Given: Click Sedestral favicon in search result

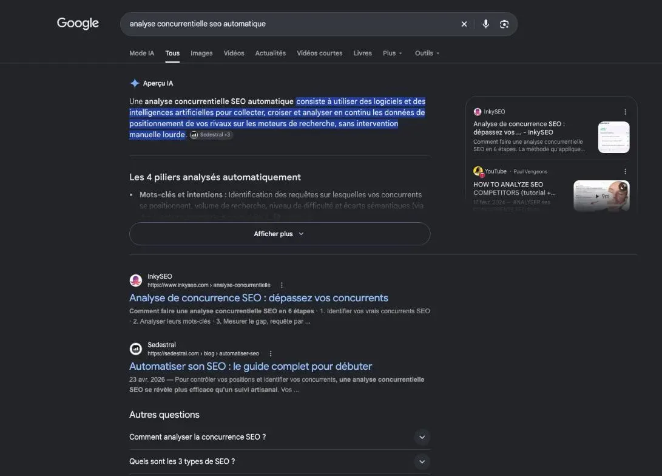Looking at the screenshot, I should tap(135, 349).
